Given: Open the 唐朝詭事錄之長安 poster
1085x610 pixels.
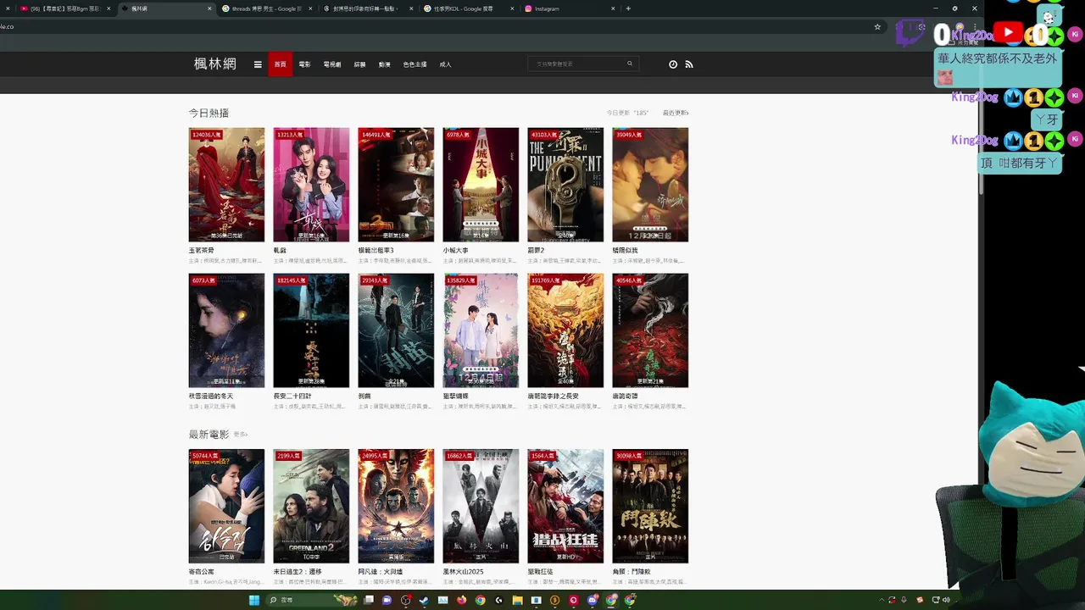Looking at the screenshot, I should (x=565, y=330).
